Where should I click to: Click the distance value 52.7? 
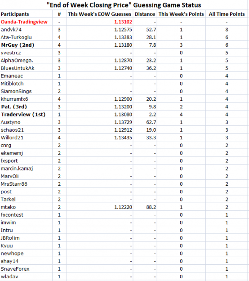(x=151, y=30)
